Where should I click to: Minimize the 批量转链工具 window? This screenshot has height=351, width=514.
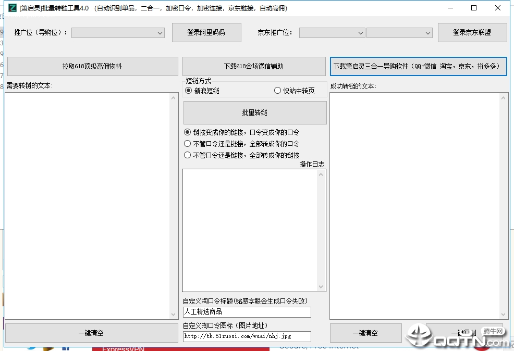click(x=450, y=8)
